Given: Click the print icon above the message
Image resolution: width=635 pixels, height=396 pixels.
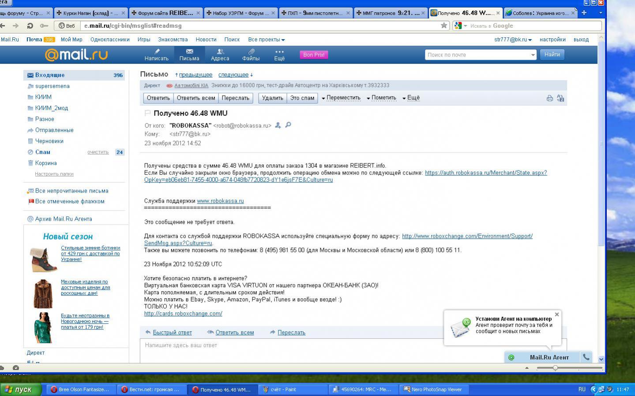Looking at the screenshot, I should tap(549, 98).
